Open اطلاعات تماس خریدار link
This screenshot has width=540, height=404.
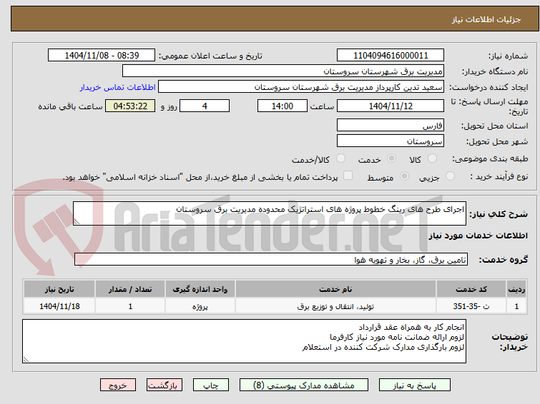click(x=118, y=87)
